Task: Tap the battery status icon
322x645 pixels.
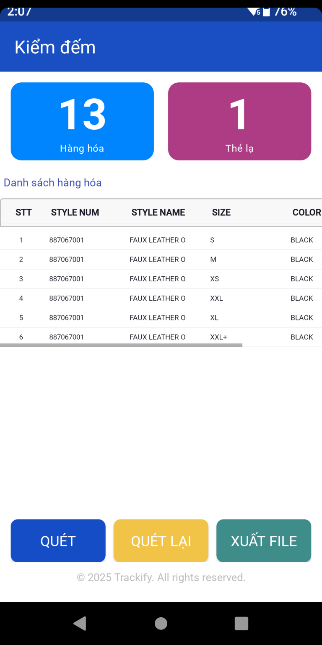Action: pyautogui.click(x=266, y=12)
